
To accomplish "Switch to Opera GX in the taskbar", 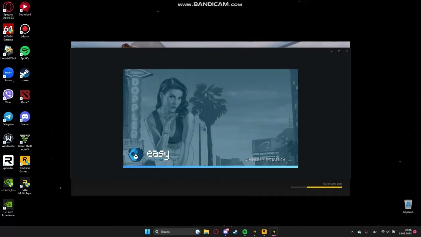I will (216, 232).
